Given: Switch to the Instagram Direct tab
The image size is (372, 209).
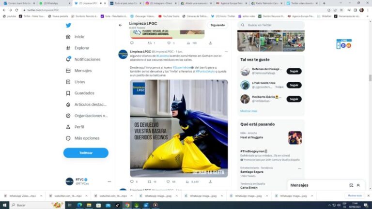Looking at the screenshot, I should (160, 3).
